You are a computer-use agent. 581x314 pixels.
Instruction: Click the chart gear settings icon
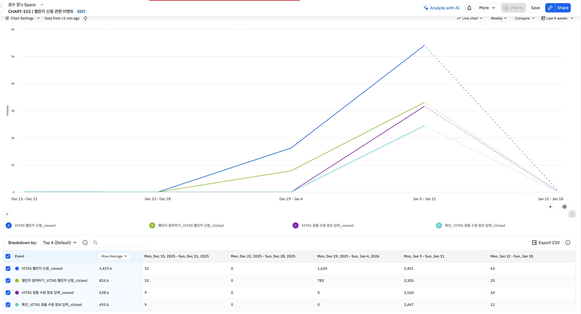[x=565, y=207]
